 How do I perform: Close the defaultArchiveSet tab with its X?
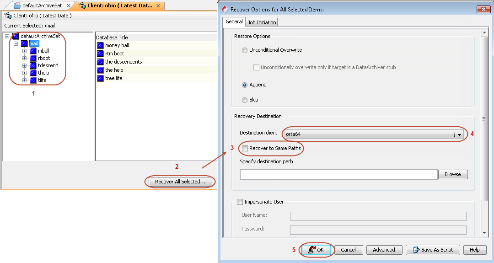click(x=69, y=6)
